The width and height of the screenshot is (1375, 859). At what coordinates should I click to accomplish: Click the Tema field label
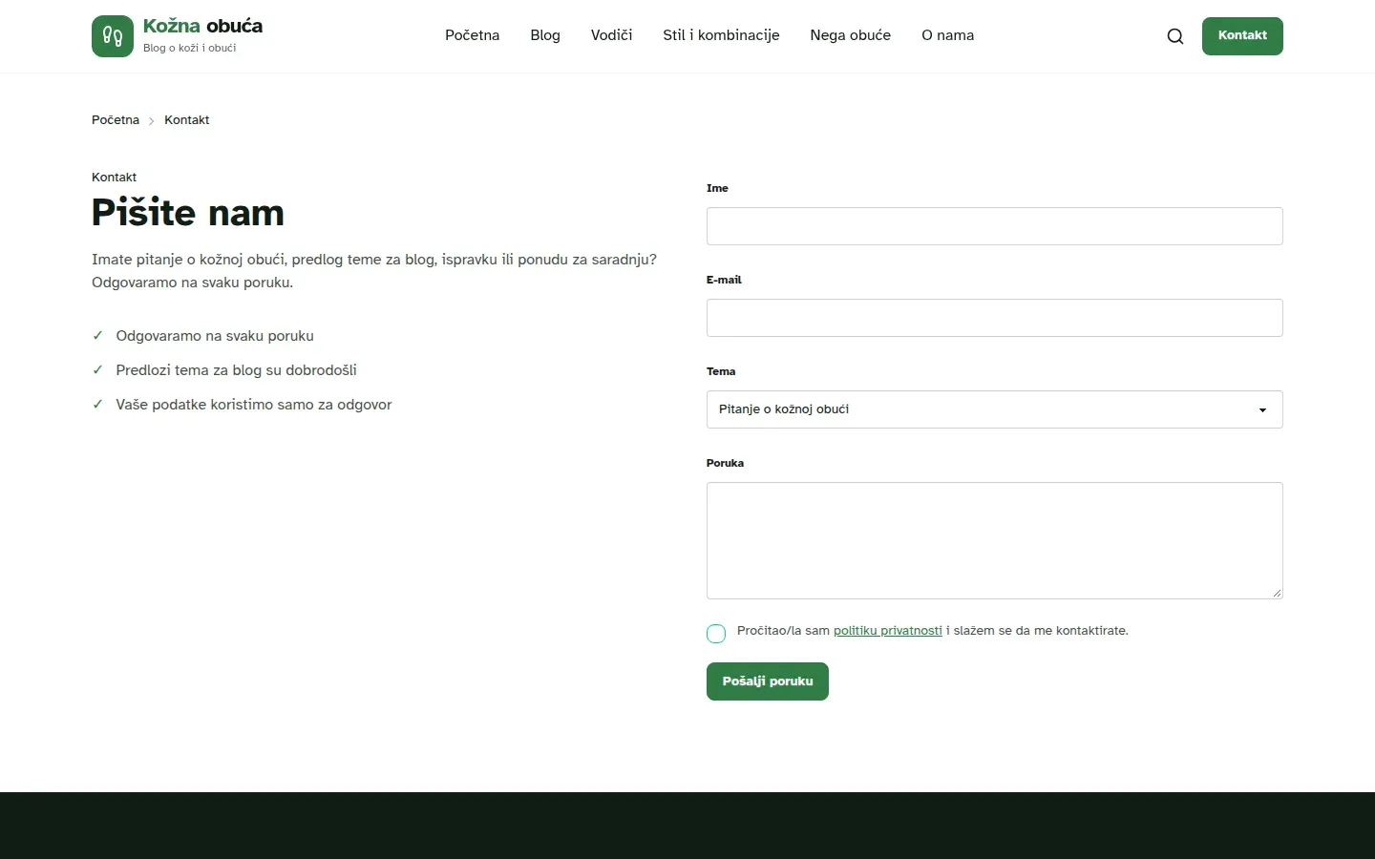pyautogui.click(x=721, y=371)
